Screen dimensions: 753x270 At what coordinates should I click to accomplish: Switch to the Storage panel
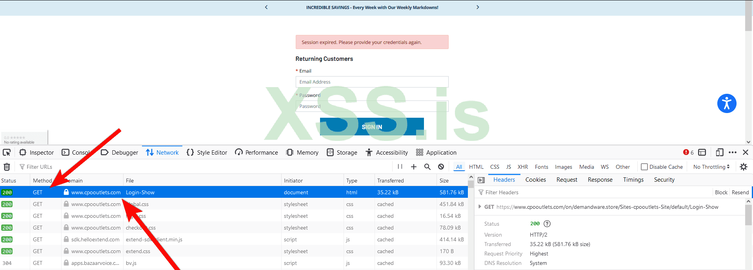click(x=342, y=152)
